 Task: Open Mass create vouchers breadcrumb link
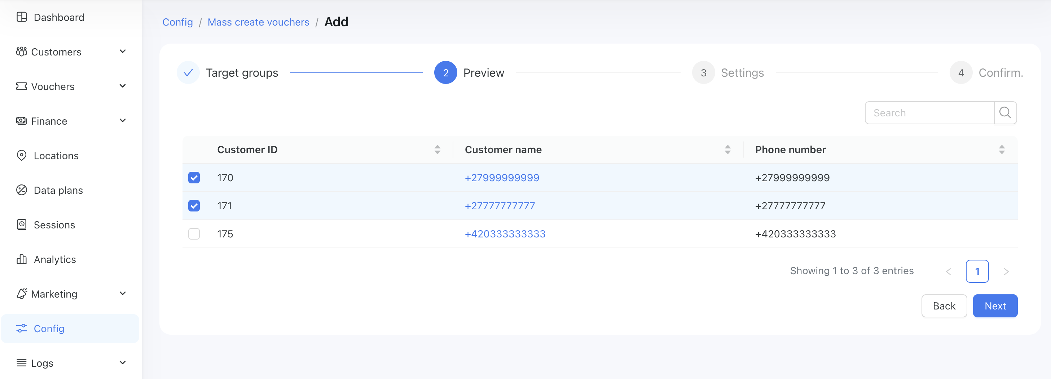[258, 22]
